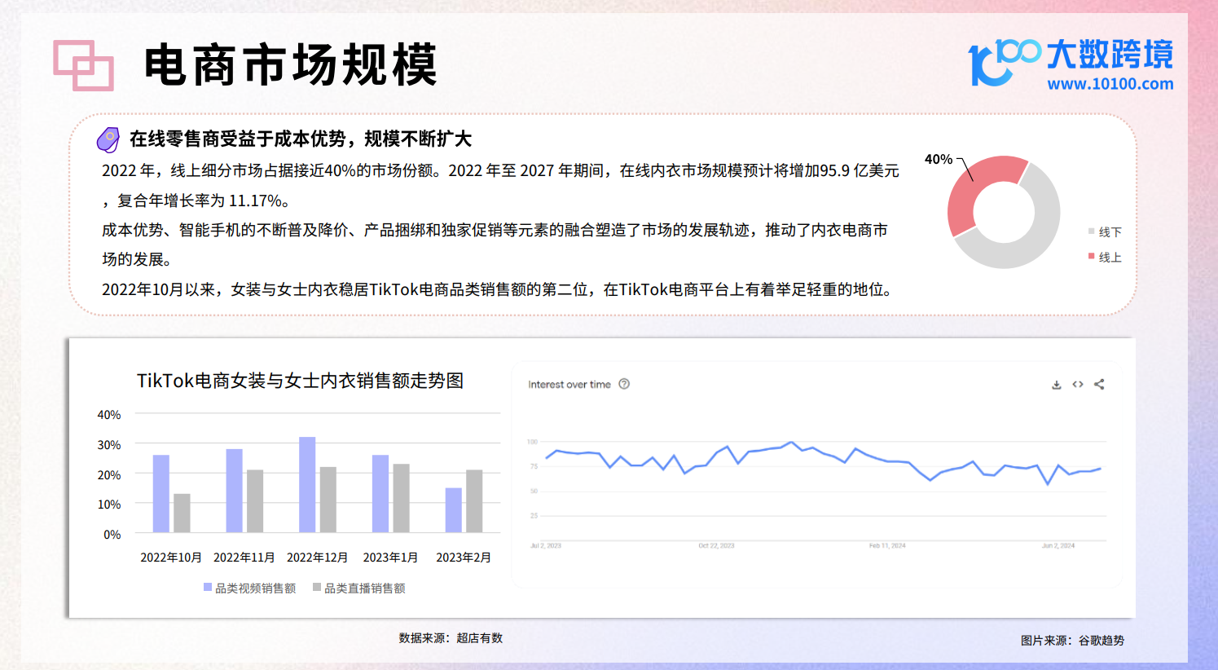Viewport: 1218px width, 670px height.
Task: Click the sentence beginning 2022 年,线上细分市场
Action: point(500,185)
